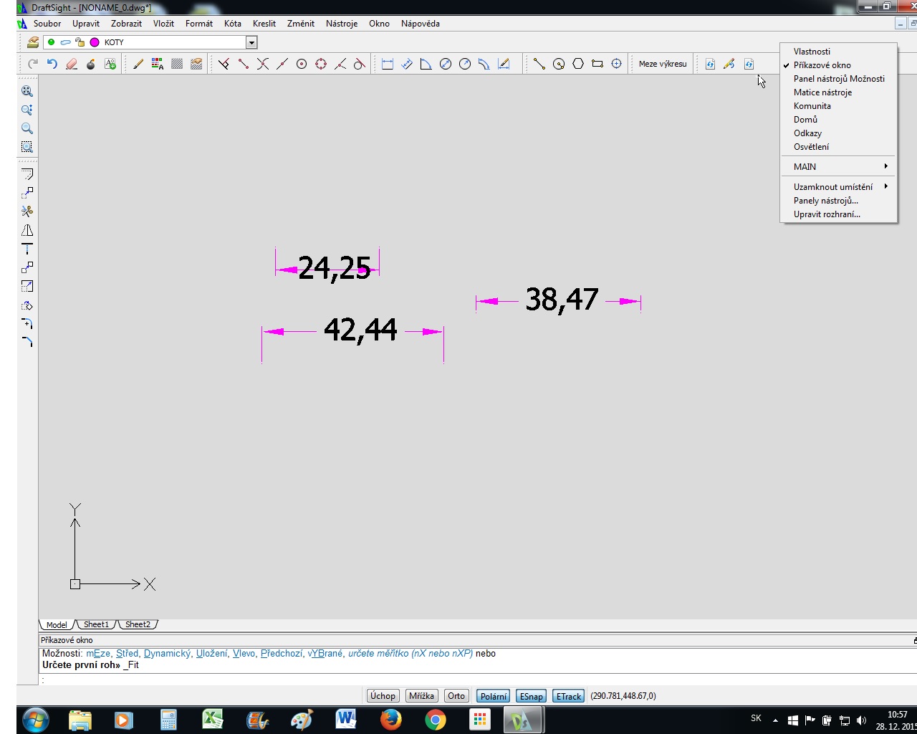The height and width of the screenshot is (734, 917).
Task: Disable Polární tracking in status bar
Action: [493, 696]
